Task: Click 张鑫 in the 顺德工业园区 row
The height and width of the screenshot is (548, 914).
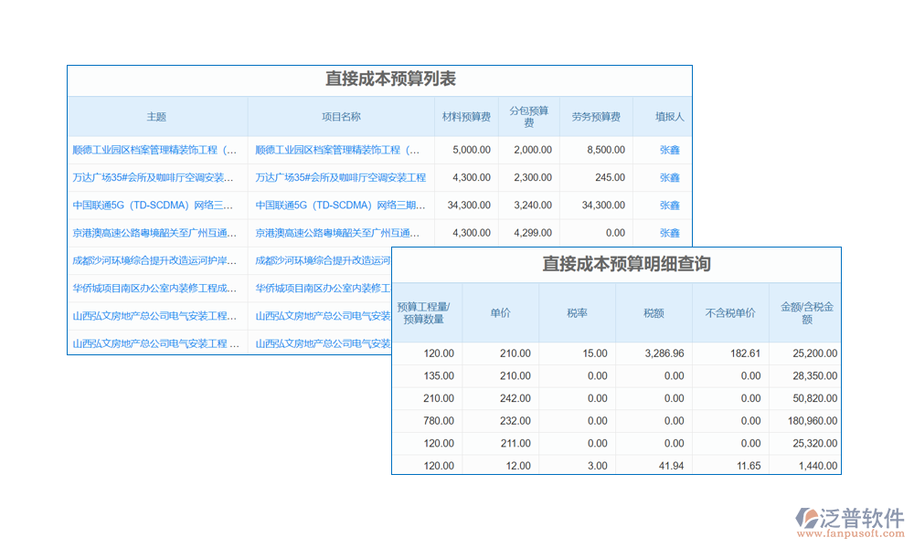Action: click(x=670, y=150)
